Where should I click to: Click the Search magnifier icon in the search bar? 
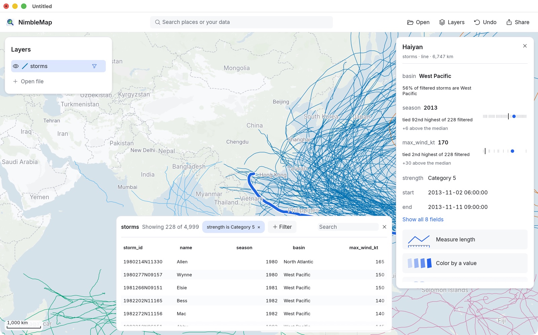(x=157, y=22)
